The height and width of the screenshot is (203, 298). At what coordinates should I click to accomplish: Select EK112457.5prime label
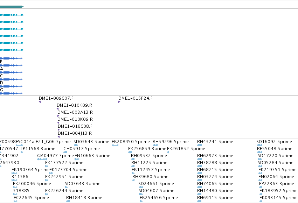tap(151, 170)
